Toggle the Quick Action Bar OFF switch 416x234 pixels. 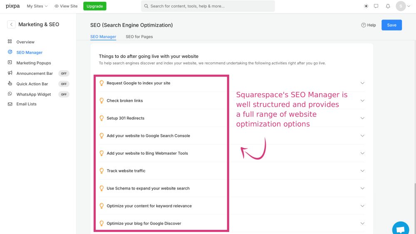pos(64,84)
